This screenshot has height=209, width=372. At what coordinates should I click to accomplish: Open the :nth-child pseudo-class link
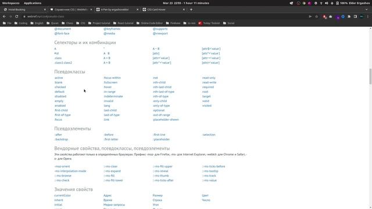[159, 82]
